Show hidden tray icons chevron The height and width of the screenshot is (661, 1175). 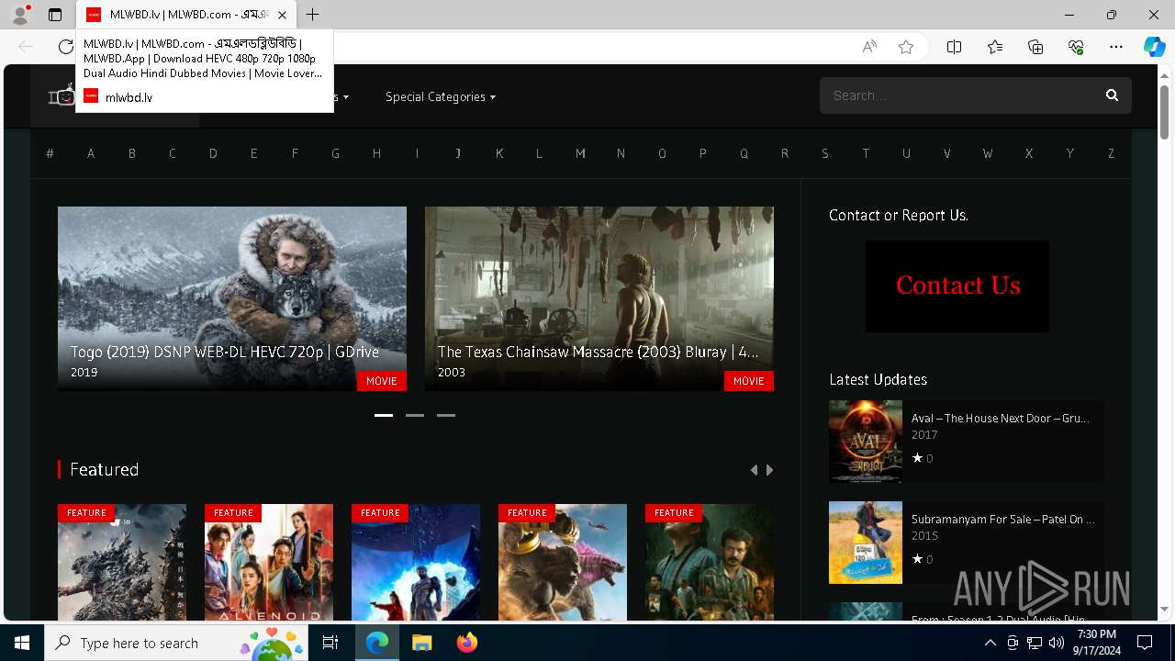point(990,643)
